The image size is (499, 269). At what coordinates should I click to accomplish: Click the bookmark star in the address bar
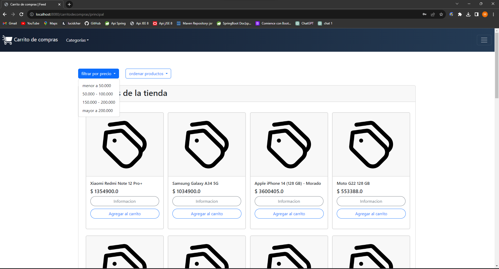441,14
